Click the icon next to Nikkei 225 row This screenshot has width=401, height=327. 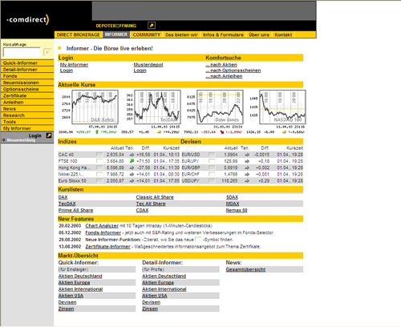point(99,174)
